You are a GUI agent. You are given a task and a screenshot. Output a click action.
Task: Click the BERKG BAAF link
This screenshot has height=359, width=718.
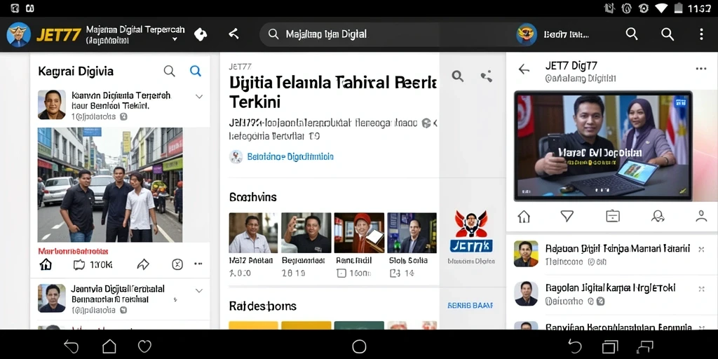pos(470,306)
